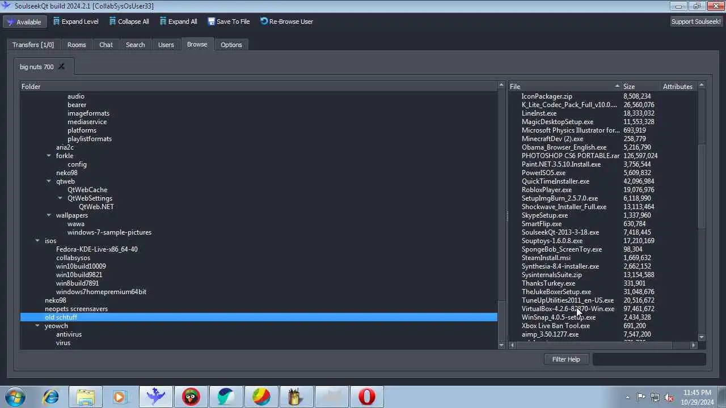Click the Save To File disk icon
Viewport: 726px width, 408px height.
212,22
